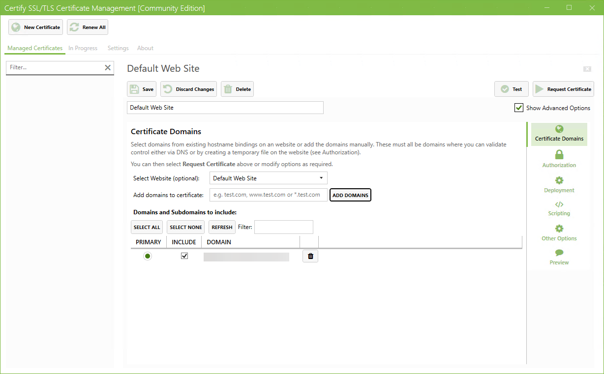The height and width of the screenshot is (374, 604).
Task: Clear the filter with the X icon
Action: [108, 67]
